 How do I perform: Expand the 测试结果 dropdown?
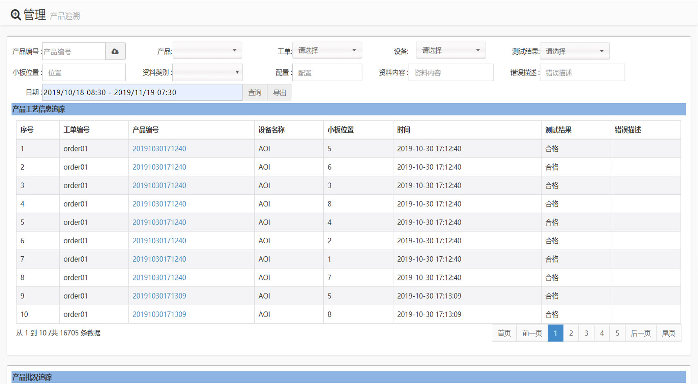pyautogui.click(x=574, y=51)
